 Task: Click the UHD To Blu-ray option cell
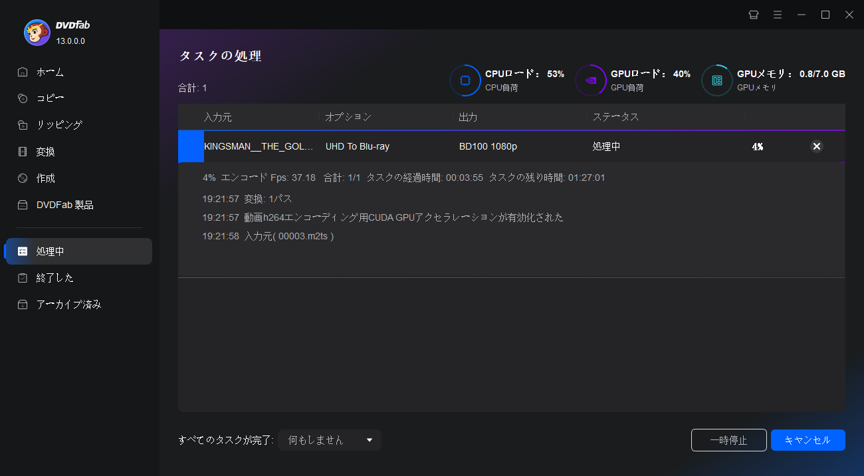click(x=357, y=146)
